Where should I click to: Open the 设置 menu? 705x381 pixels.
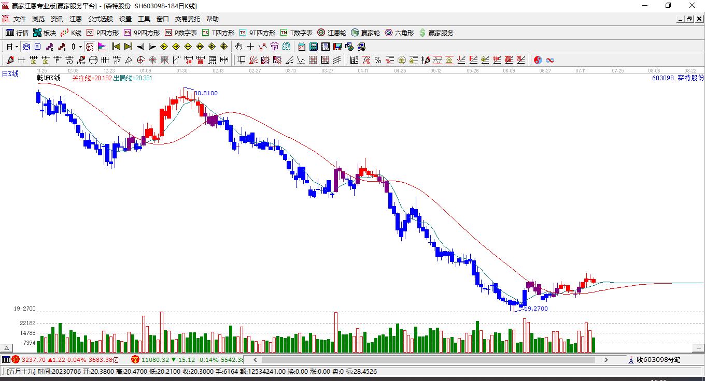pos(125,19)
